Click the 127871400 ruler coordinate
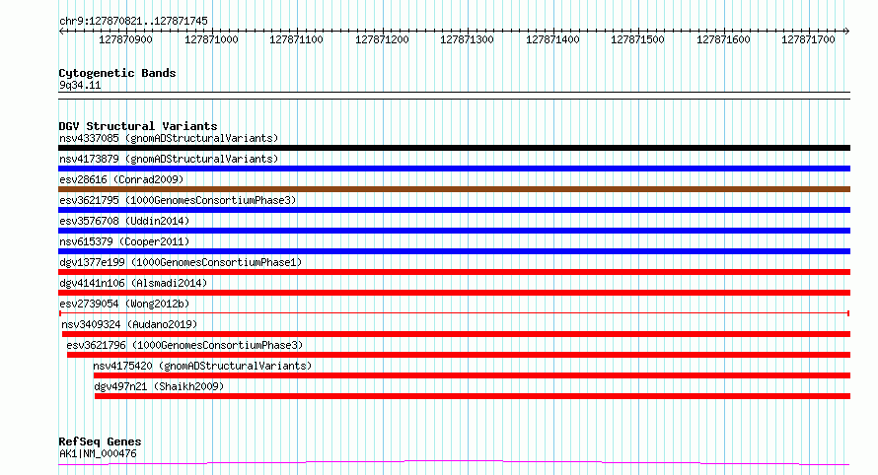 pos(552,39)
